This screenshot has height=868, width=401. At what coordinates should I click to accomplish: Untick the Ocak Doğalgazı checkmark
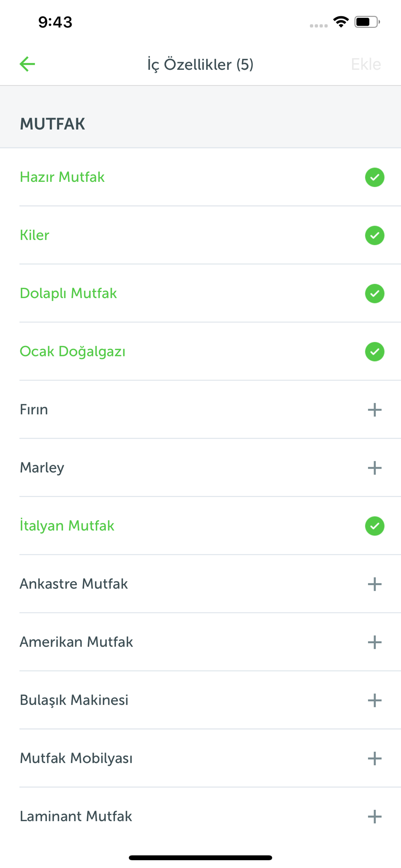tap(375, 352)
